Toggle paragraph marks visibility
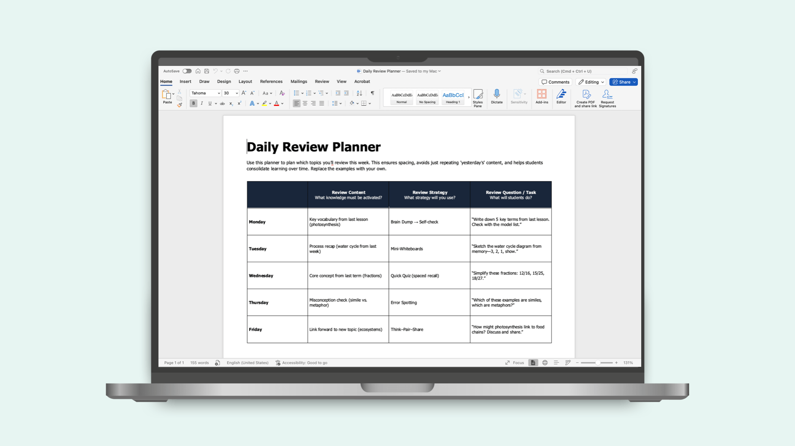This screenshot has width=795, height=446. click(373, 93)
